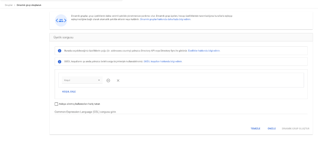Click the info icon beside Directory API notice

(x=60, y=51)
